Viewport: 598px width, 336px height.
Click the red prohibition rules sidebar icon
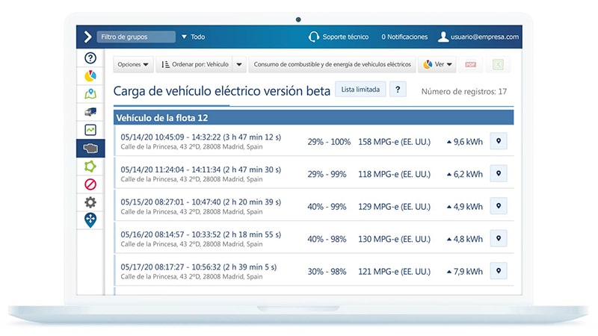(90, 184)
